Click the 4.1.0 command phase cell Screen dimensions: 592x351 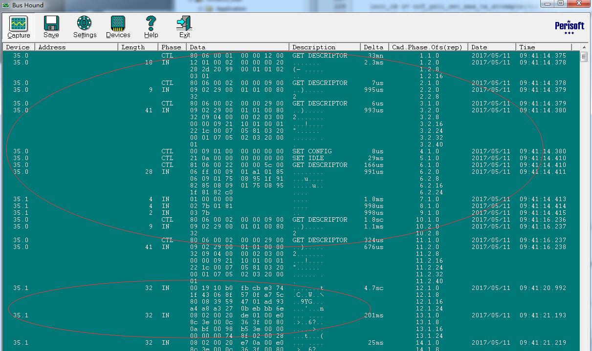(429, 151)
